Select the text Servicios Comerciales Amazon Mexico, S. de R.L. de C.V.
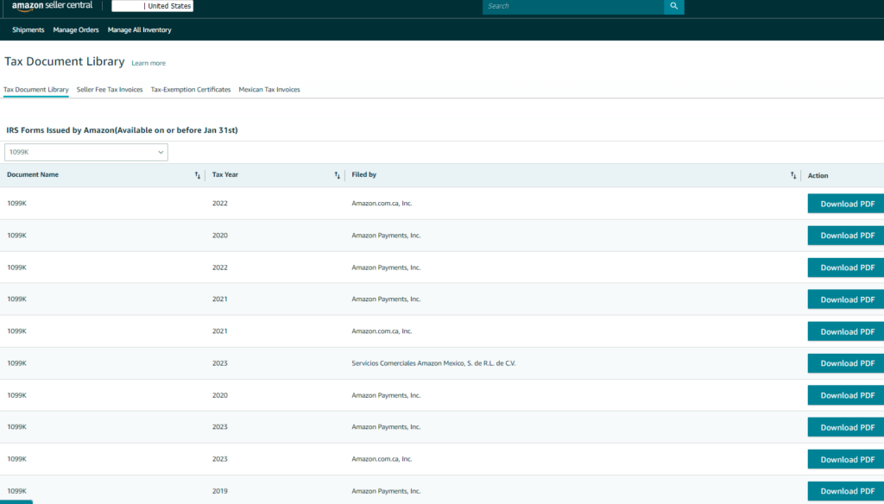This screenshot has width=884, height=504. coord(433,363)
